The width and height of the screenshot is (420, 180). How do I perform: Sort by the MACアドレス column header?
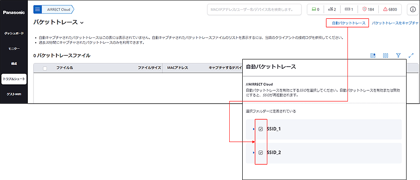tap(178, 68)
